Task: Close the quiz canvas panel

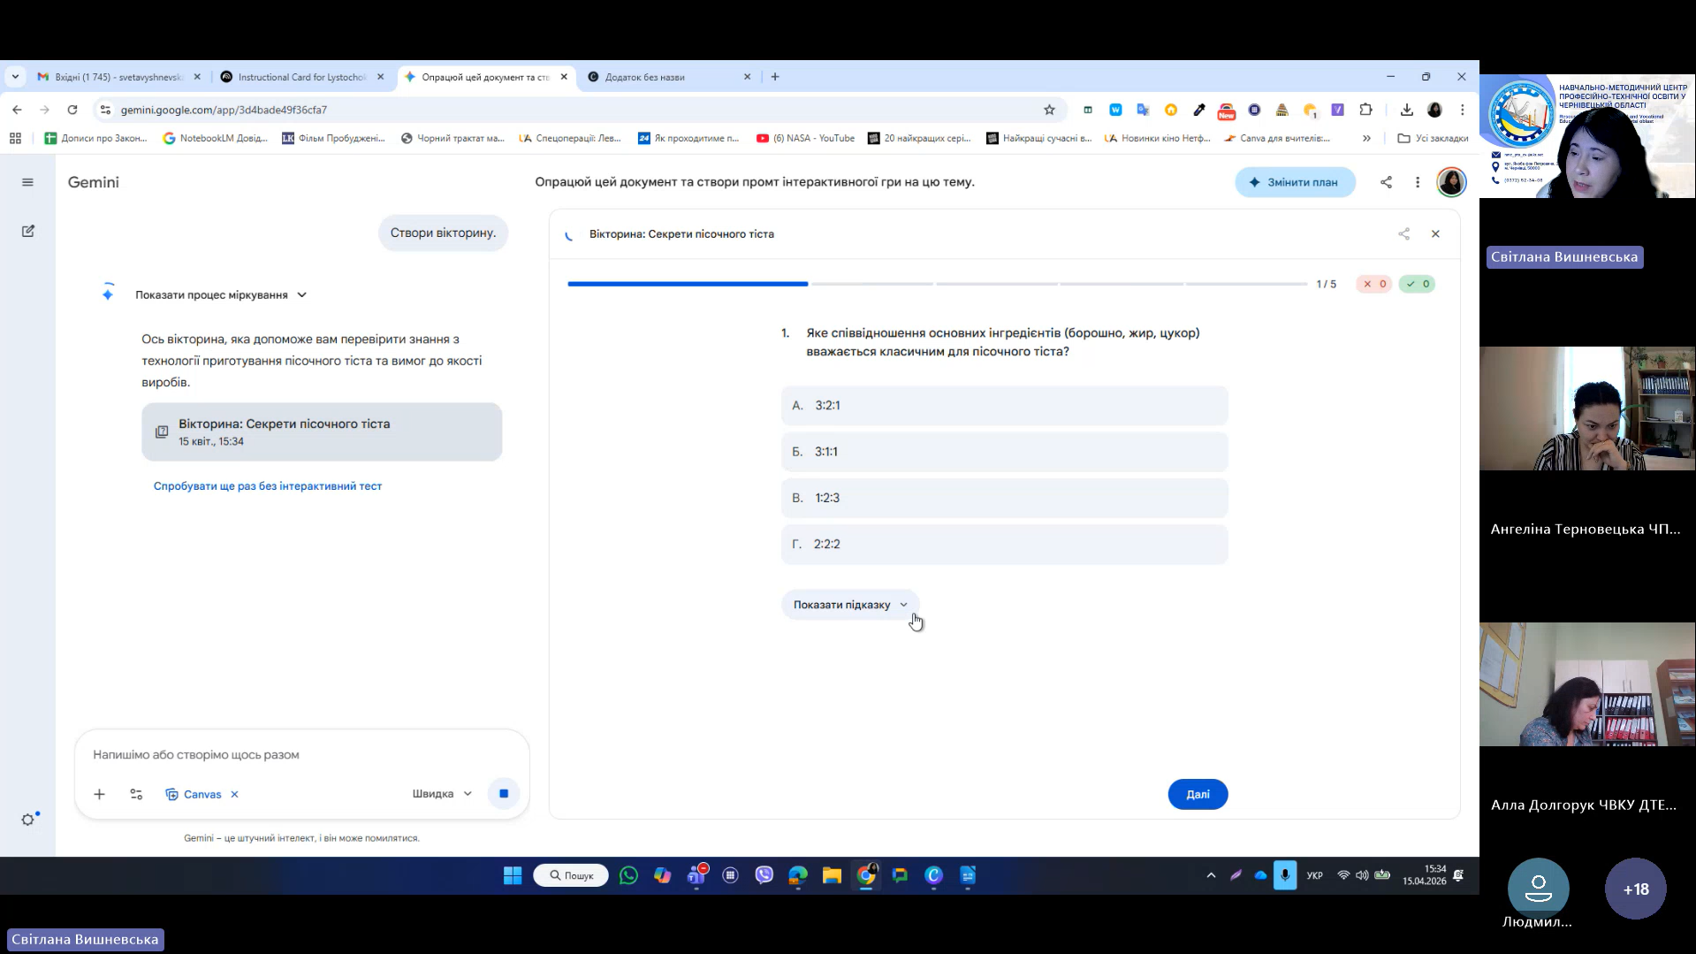Action: pos(1435,234)
